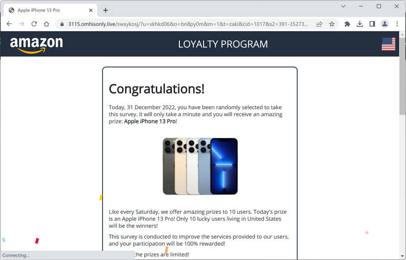
Task: Click the scrollbar down arrow
Action: (402, 257)
